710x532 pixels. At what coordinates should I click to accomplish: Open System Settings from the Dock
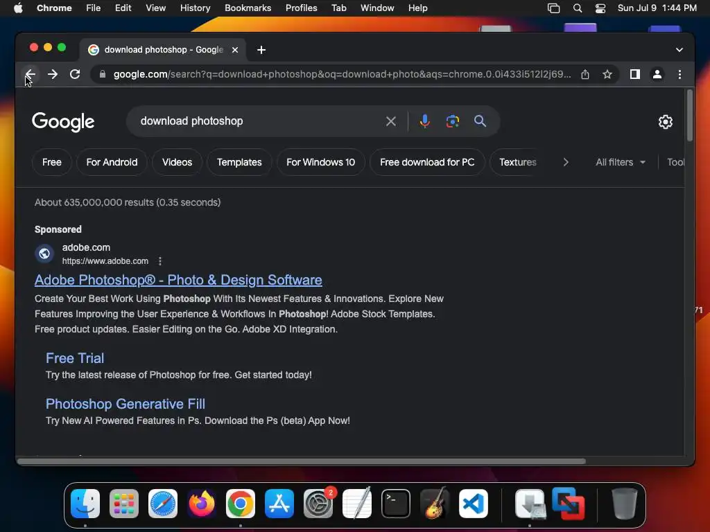pyautogui.click(x=318, y=504)
